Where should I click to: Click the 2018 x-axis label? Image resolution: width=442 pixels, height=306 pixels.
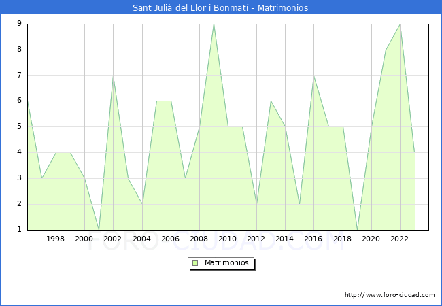coord(343,239)
